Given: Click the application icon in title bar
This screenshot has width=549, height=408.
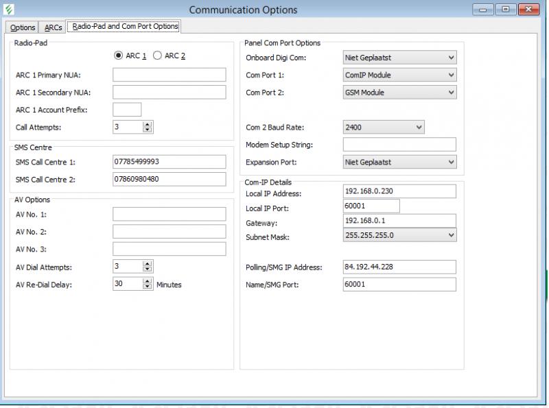Looking at the screenshot, I should point(10,10).
